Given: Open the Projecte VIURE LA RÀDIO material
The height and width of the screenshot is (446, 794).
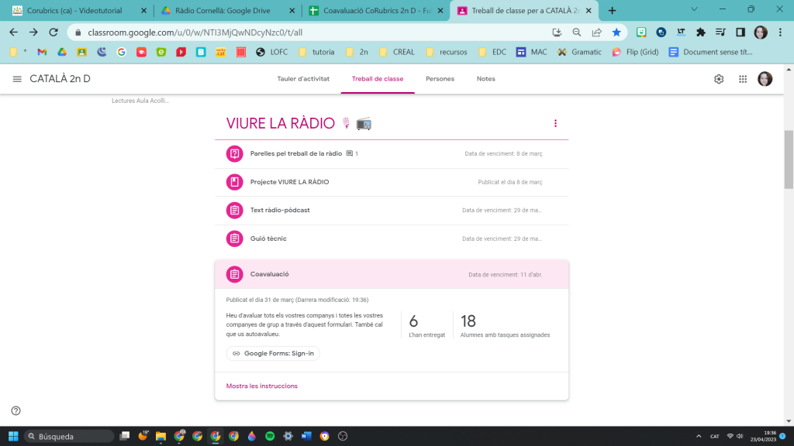Looking at the screenshot, I should pyautogui.click(x=289, y=182).
